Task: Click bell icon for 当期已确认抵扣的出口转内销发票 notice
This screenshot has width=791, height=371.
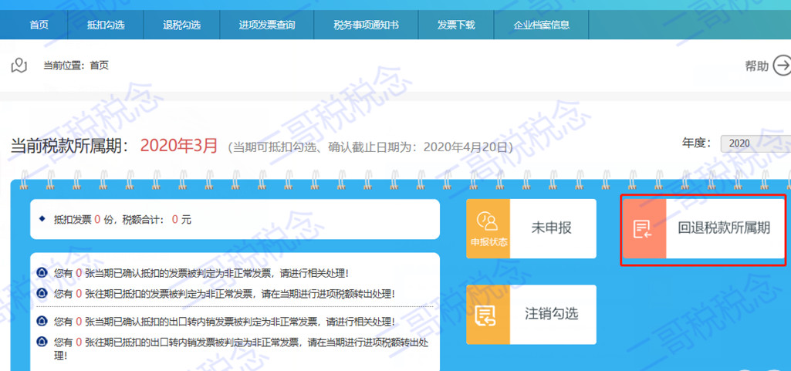Action: pyautogui.click(x=43, y=321)
